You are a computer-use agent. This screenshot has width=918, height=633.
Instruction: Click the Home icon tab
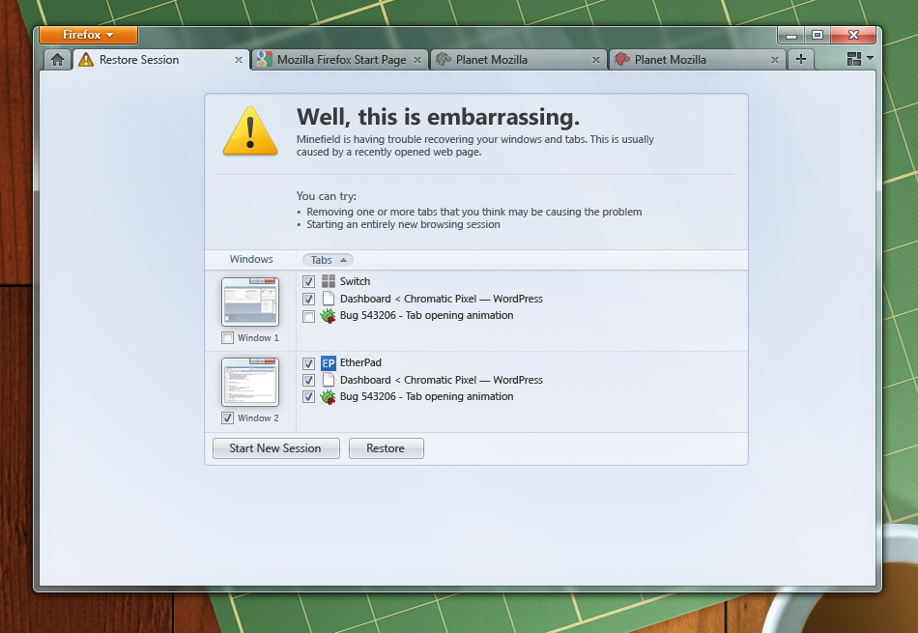(x=57, y=60)
